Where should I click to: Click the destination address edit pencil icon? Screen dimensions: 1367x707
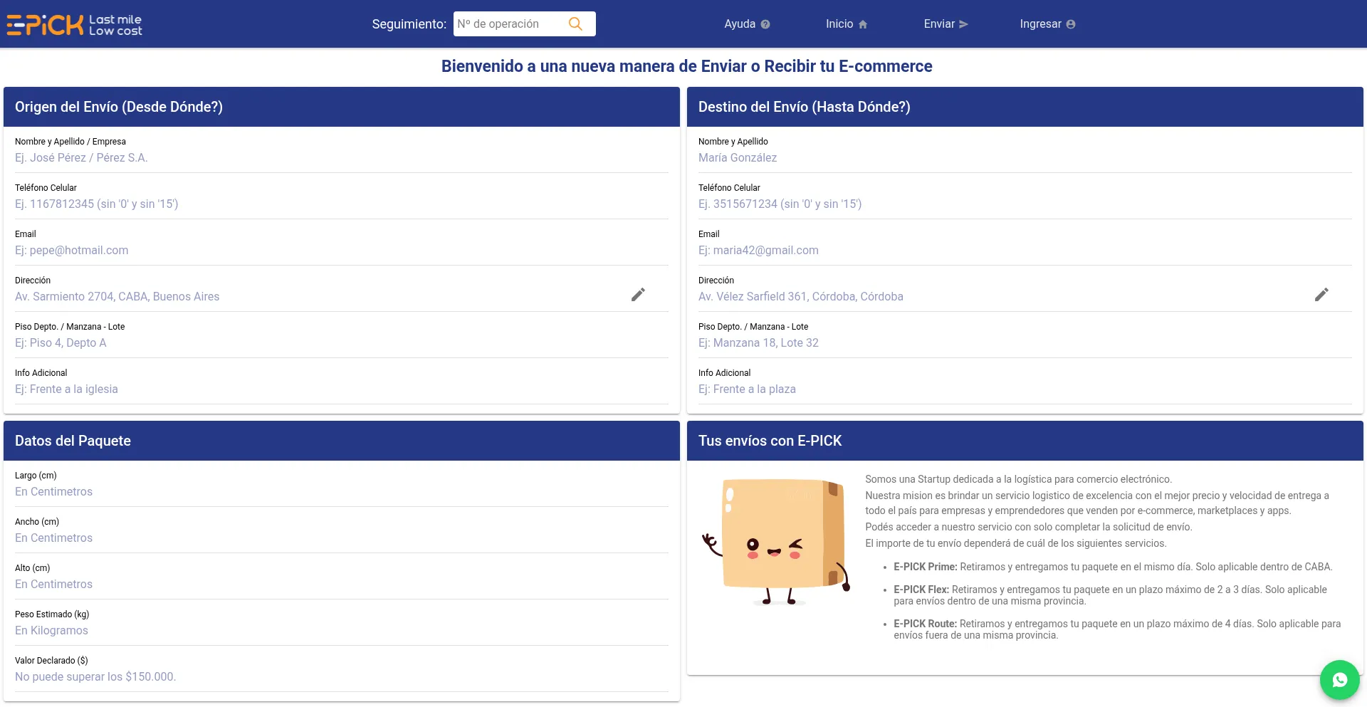coord(1321,295)
